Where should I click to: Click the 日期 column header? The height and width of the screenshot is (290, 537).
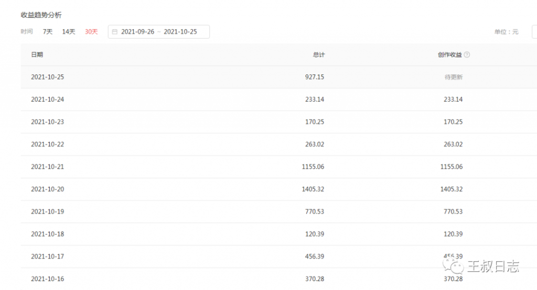tap(37, 55)
